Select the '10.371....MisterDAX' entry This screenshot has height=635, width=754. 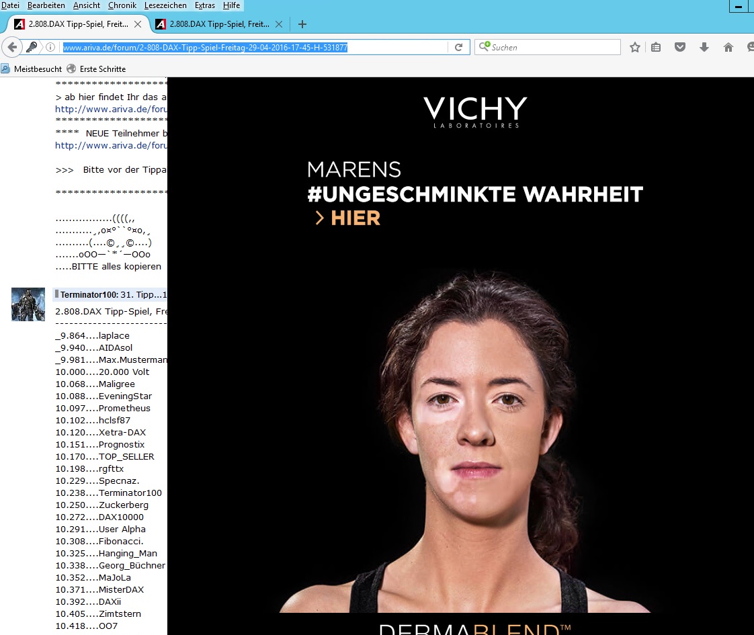tap(99, 590)
